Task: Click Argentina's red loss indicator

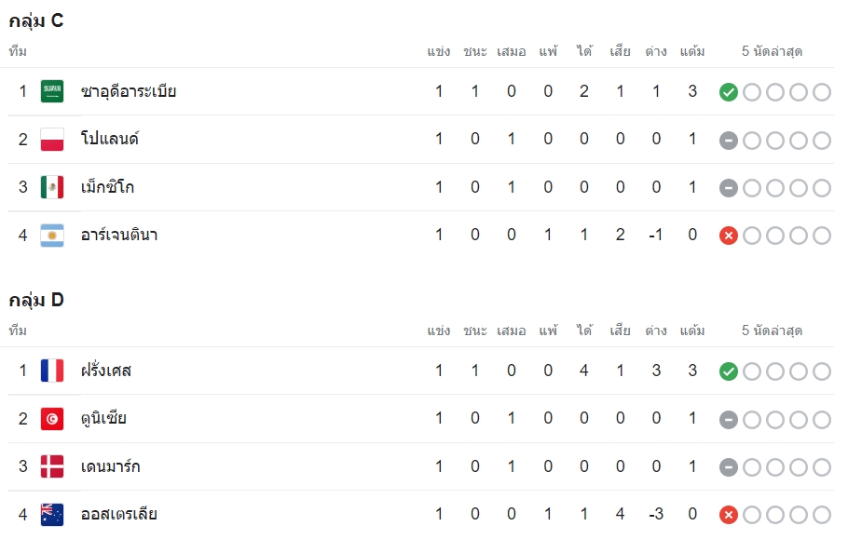Action: [x=729, y=236]
